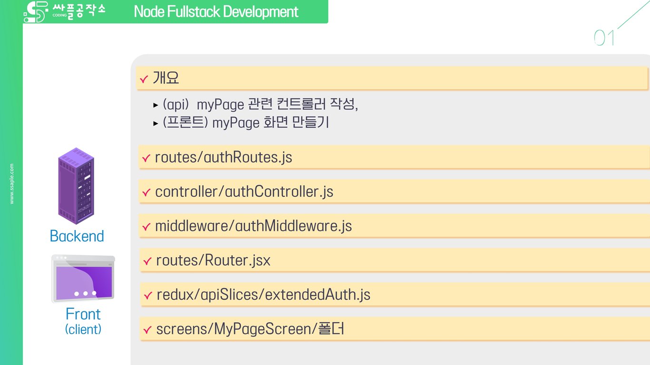Select the 'middleware/authMiddleware.js' row
This screenshot has width=650, height=365.
click(x=394, y=226)
